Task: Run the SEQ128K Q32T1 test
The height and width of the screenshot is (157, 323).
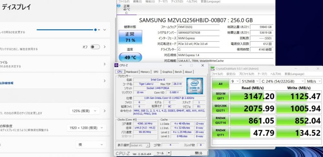Action: (220, 108)
